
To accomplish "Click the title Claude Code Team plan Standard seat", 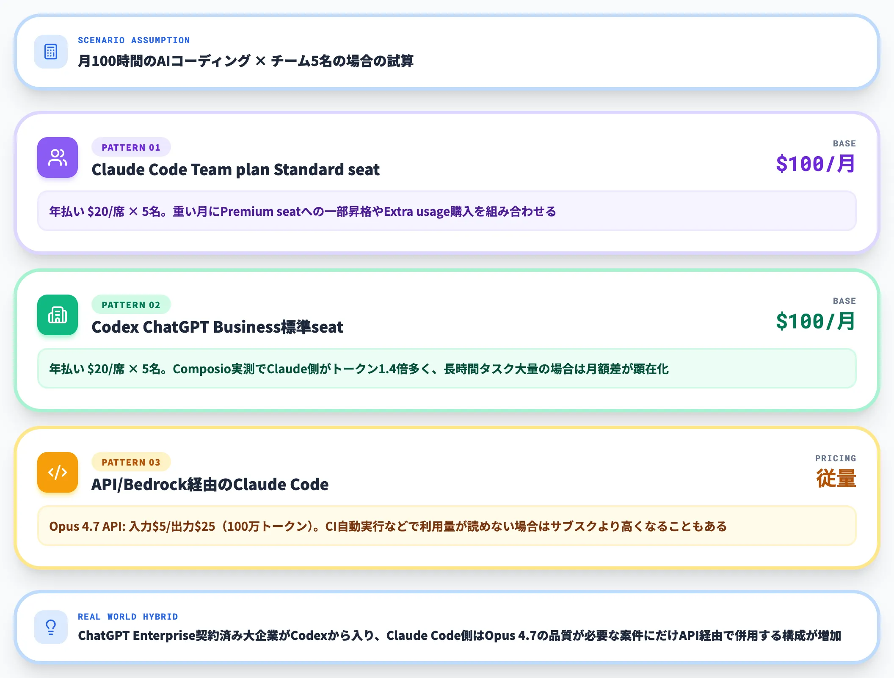I will (x=235, y=169).
